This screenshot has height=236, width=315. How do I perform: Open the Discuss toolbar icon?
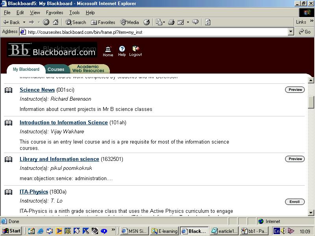click(x=195, y=22)
